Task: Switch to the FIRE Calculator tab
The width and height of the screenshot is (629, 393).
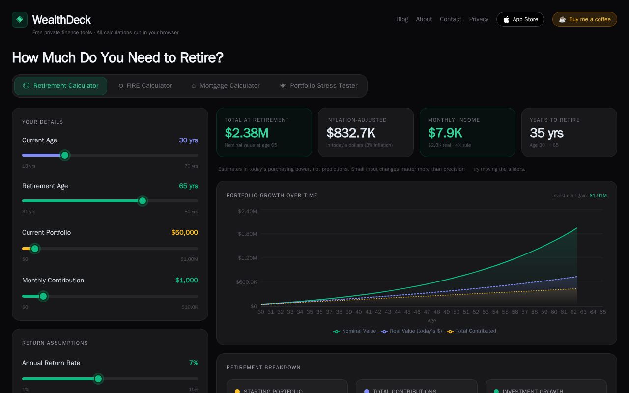Action: coord(145,86)
